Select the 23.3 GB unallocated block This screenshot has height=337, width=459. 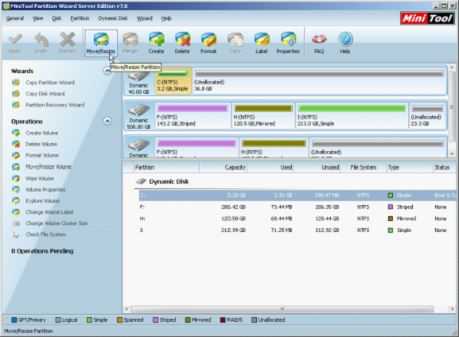[427, 115]
